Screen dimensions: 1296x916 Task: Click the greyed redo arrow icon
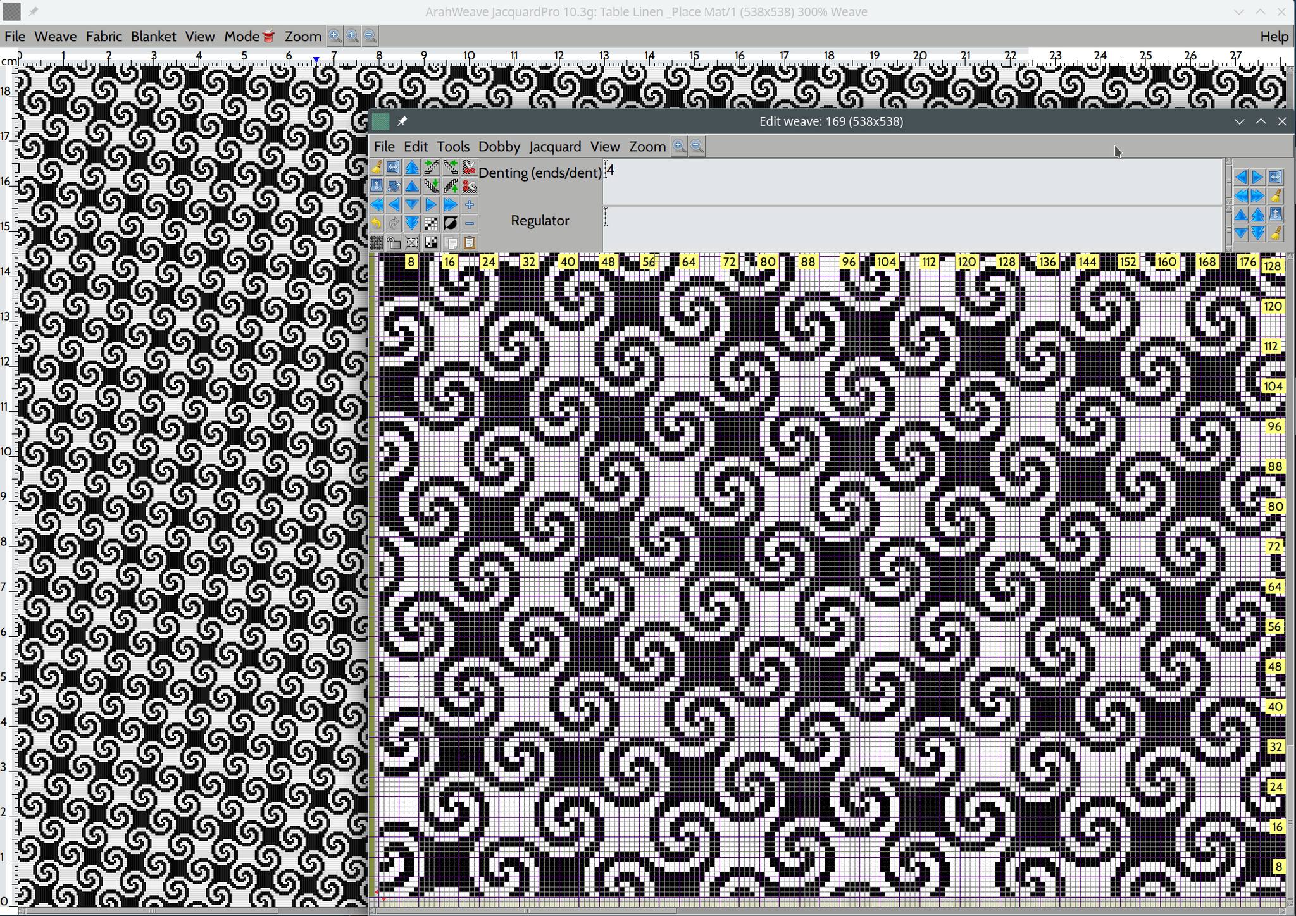(x=393, y=223)
